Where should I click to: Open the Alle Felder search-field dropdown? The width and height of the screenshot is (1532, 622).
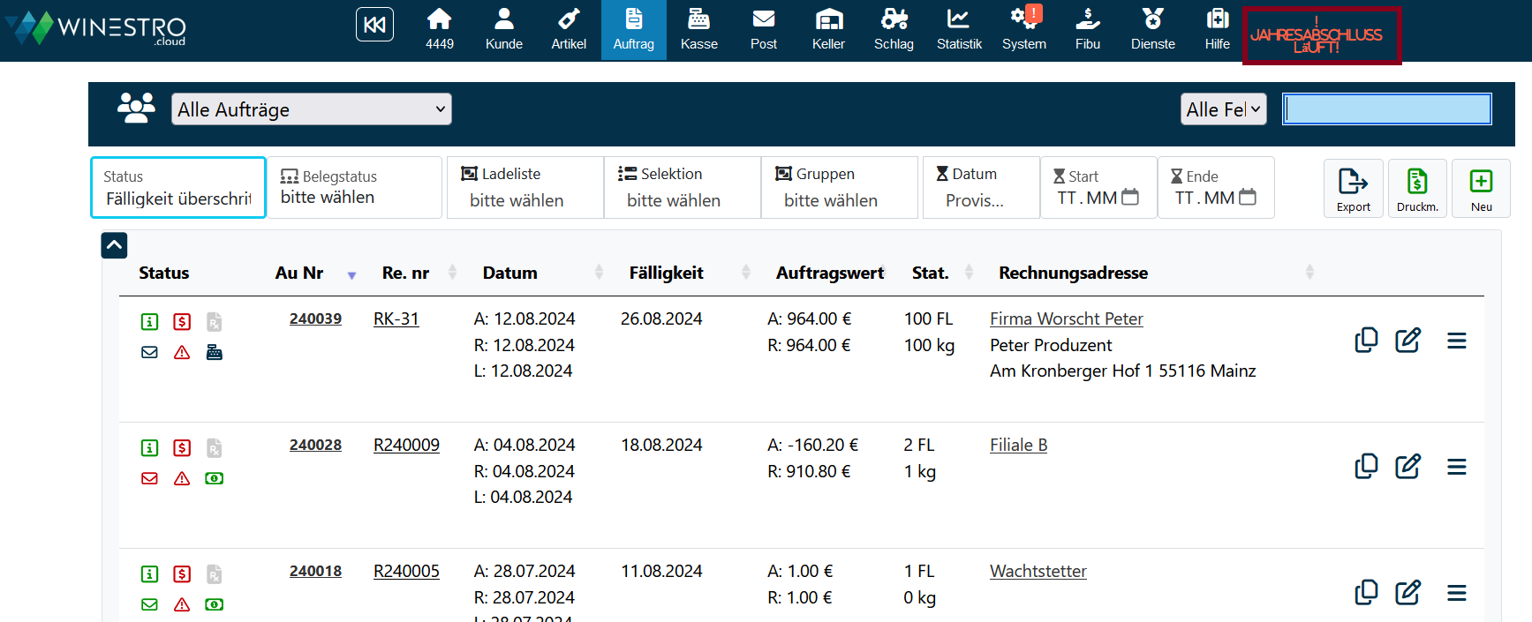pos(1223,109)
